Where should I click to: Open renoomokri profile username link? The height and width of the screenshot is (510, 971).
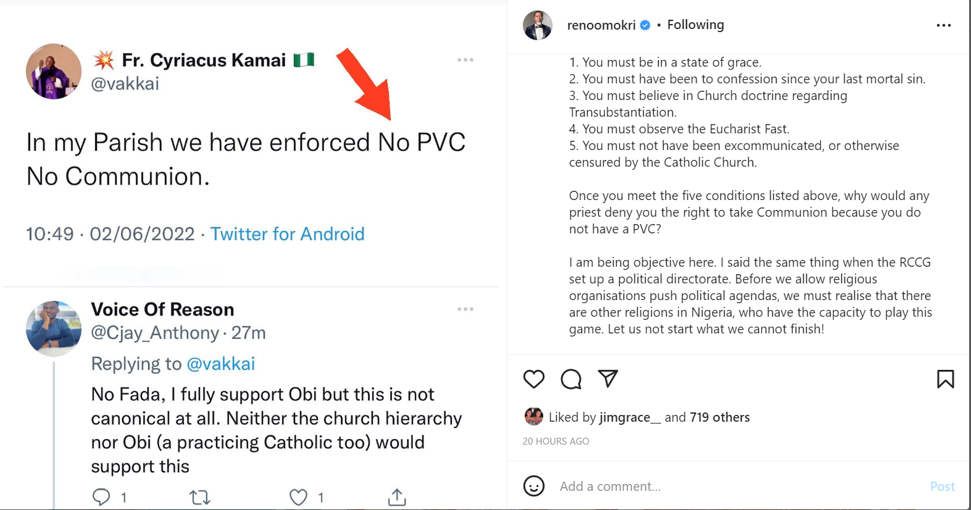601,25
